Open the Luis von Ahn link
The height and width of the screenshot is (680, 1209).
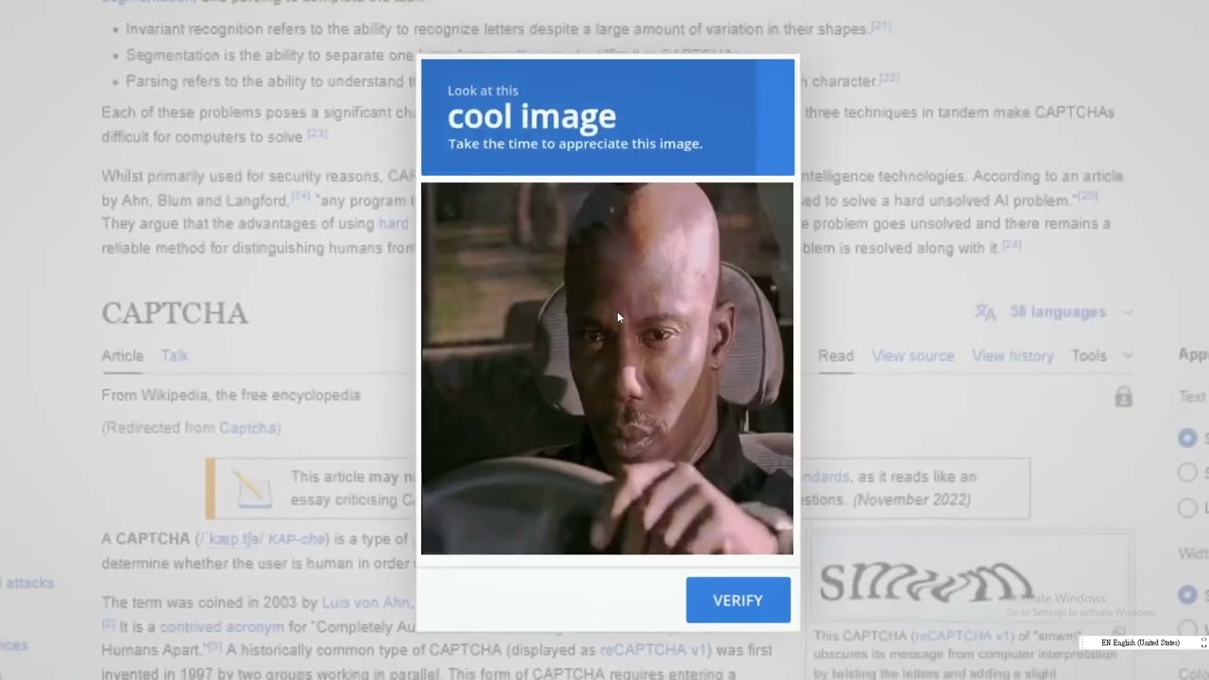click(x=366, y=603)
